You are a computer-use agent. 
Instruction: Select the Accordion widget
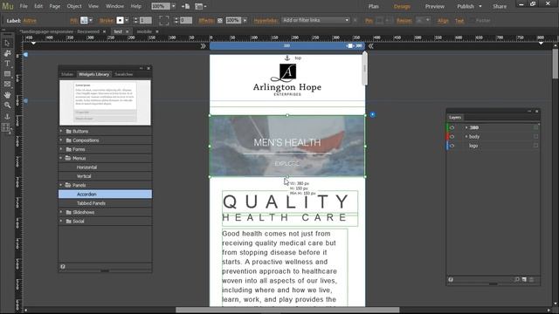105,194
